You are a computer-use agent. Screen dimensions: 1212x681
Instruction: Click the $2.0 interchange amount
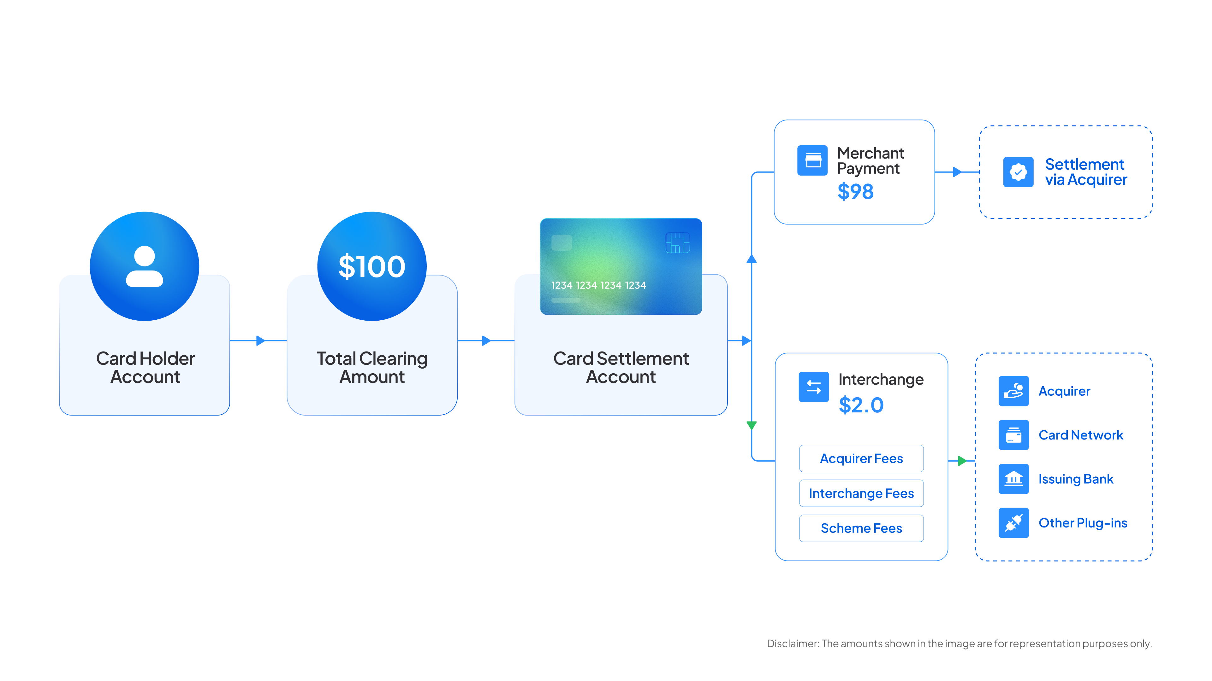tap(861, 405)
